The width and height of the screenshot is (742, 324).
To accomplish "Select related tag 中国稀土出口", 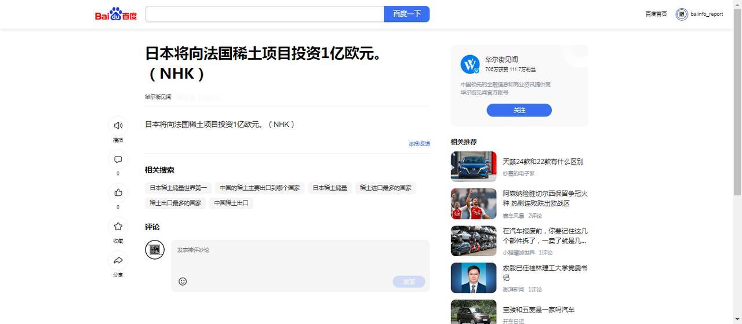I will [x=231, y=203].
